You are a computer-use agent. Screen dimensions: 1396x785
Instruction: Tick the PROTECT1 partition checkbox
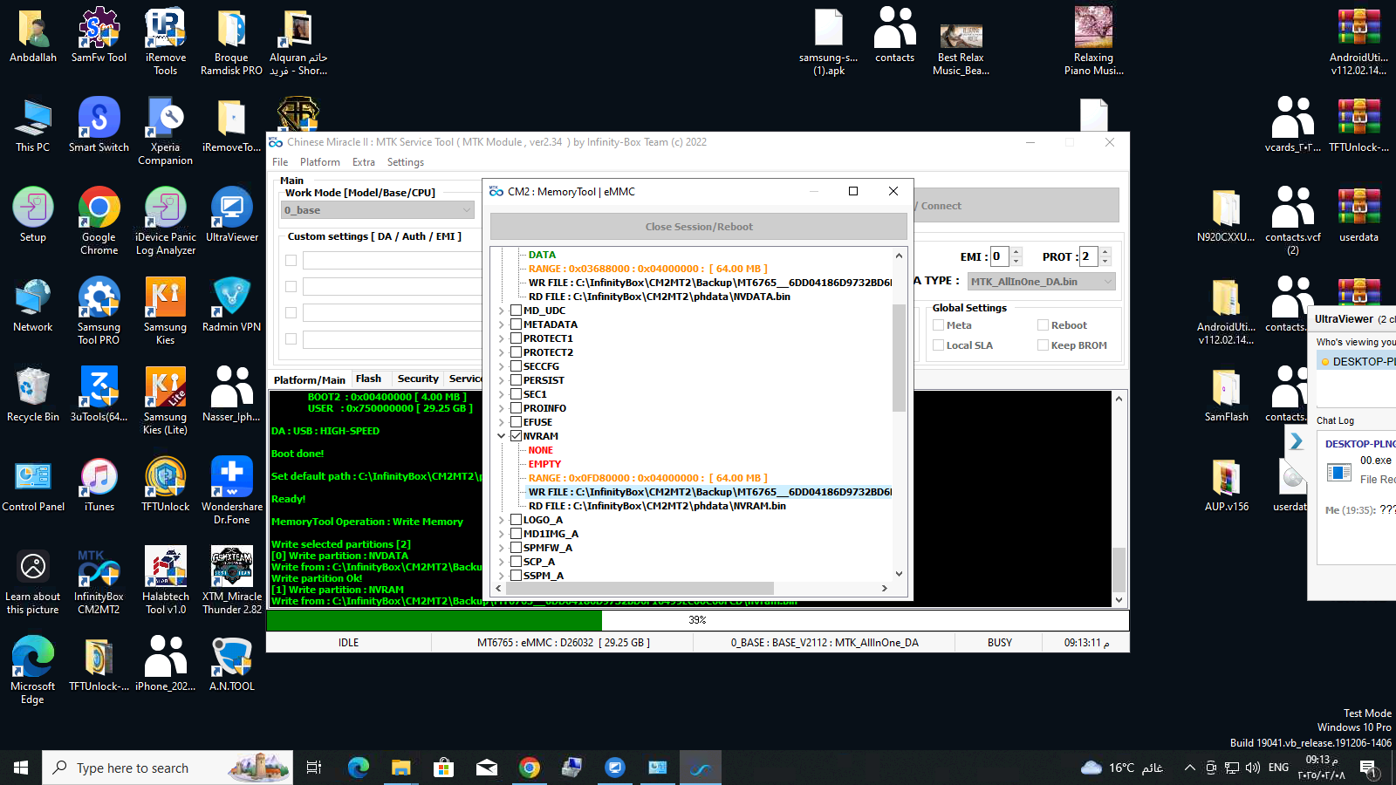point(517,338)
